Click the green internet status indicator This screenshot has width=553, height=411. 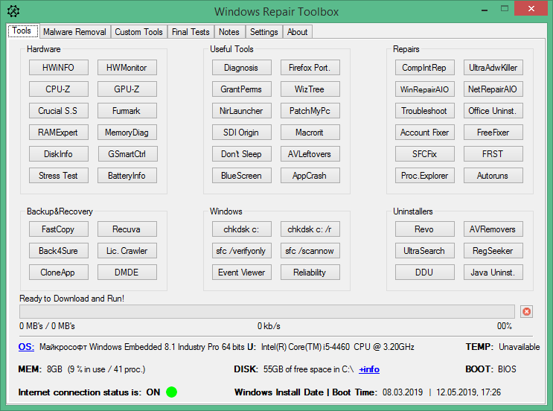171,392
